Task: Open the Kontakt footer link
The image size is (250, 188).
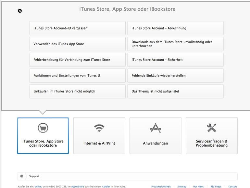Action: 232,187
